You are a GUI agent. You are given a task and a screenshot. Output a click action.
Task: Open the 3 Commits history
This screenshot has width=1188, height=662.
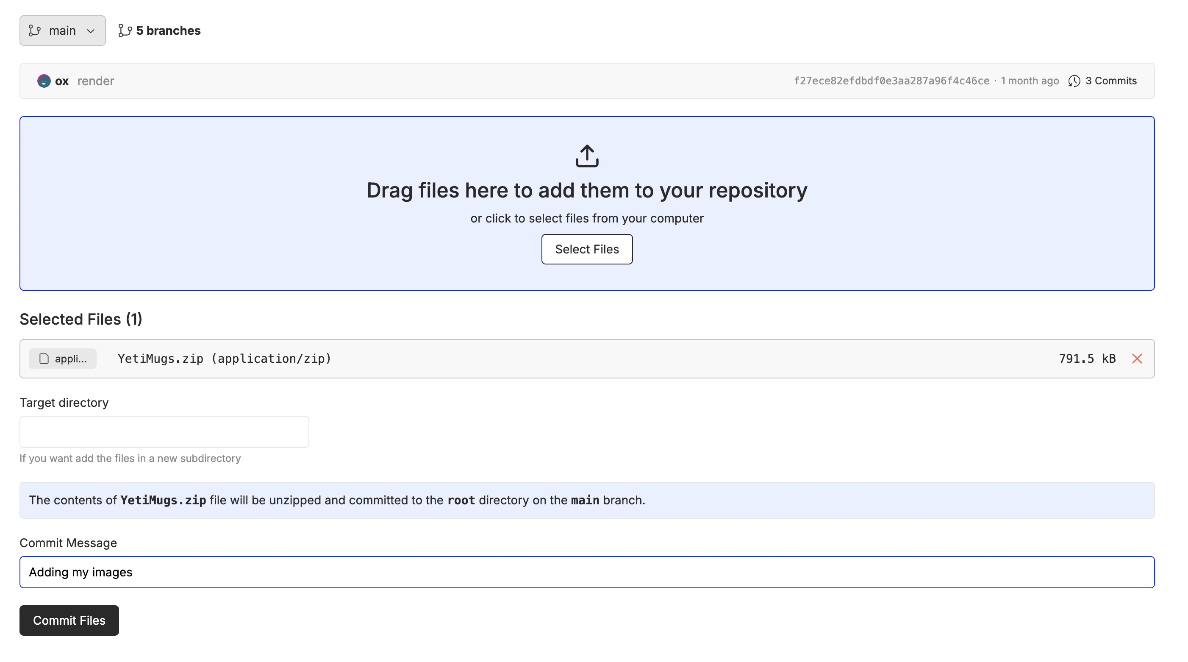1111,81
